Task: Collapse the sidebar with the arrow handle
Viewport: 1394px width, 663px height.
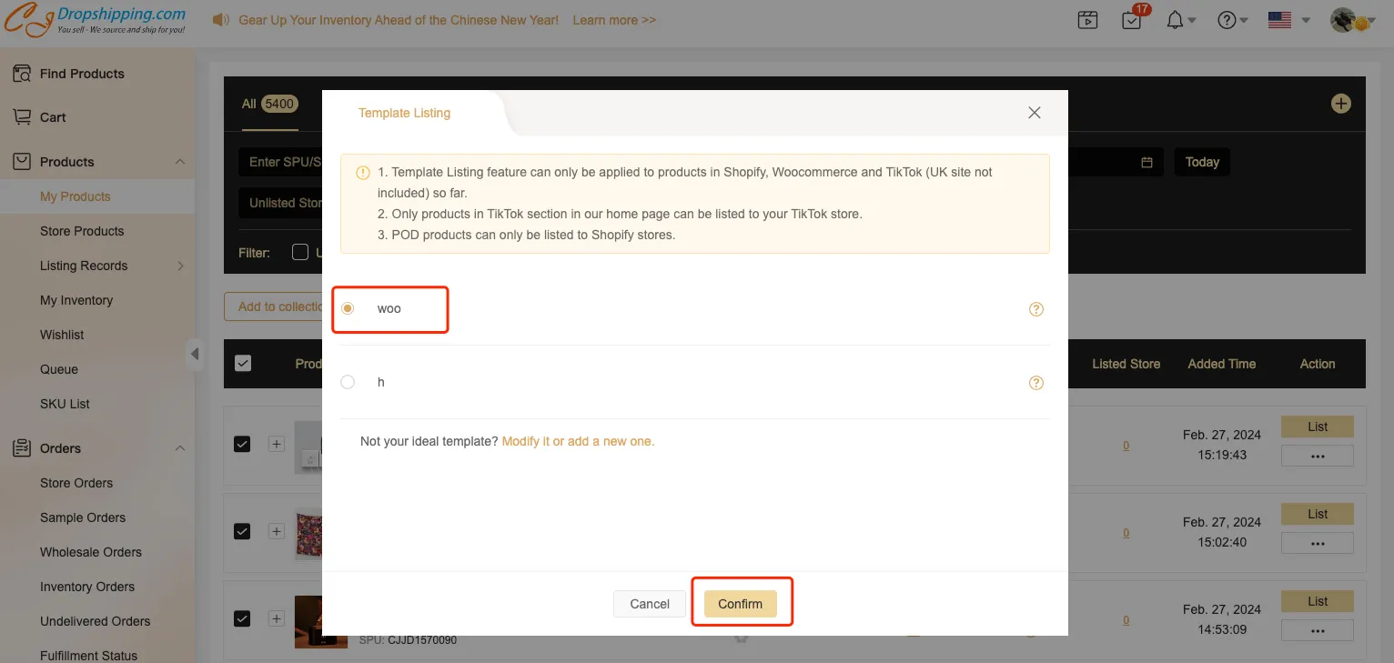Action: 195,354
